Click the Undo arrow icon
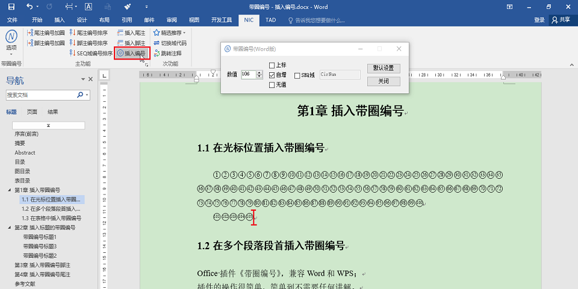 pyautogui.click(x=30, y=7)
